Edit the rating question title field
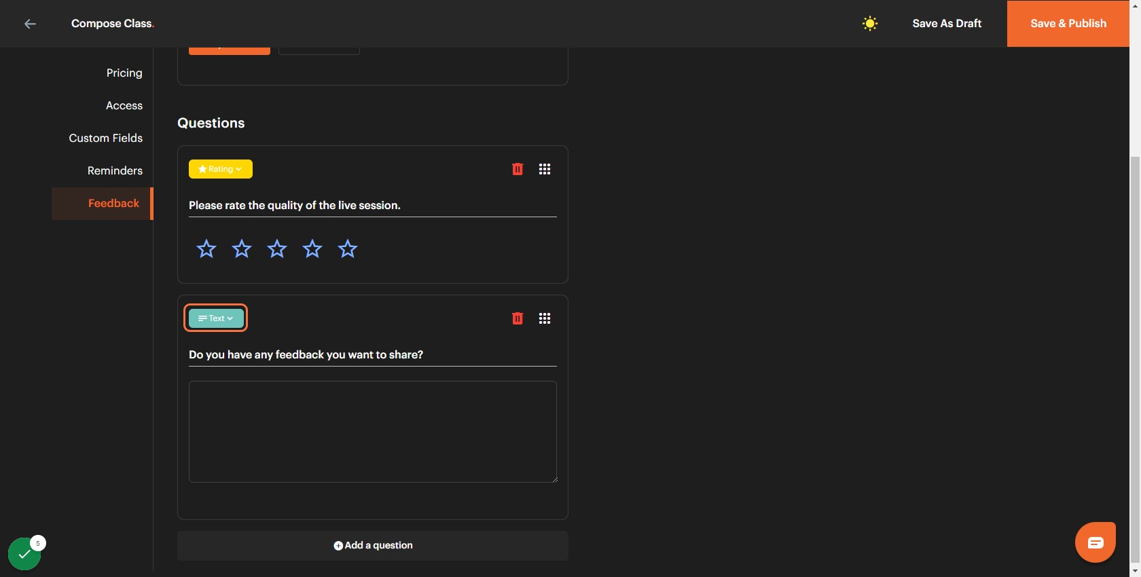 373,206
